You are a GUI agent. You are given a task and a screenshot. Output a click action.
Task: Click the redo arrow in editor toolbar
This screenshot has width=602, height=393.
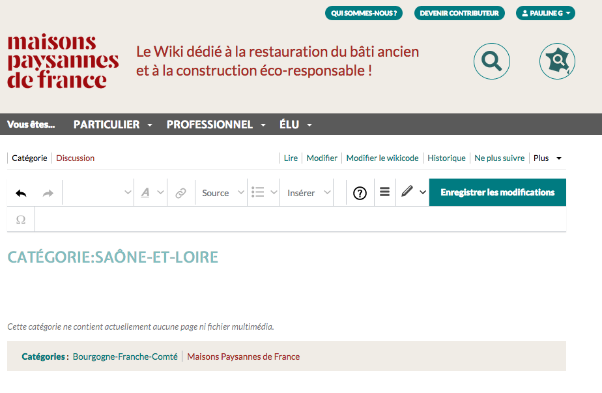tap(48, 193)
